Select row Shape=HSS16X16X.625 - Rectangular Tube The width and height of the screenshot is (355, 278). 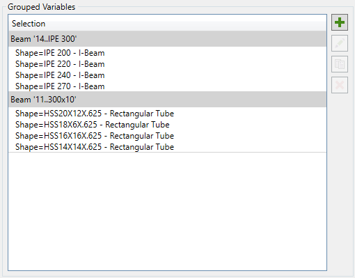tap(167, 136)
